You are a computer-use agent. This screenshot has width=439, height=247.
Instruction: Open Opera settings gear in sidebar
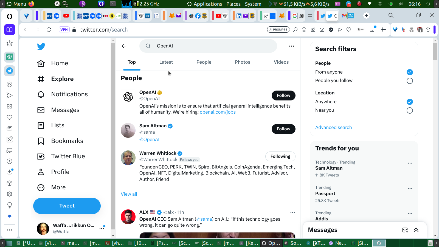(x=10, y=194)
